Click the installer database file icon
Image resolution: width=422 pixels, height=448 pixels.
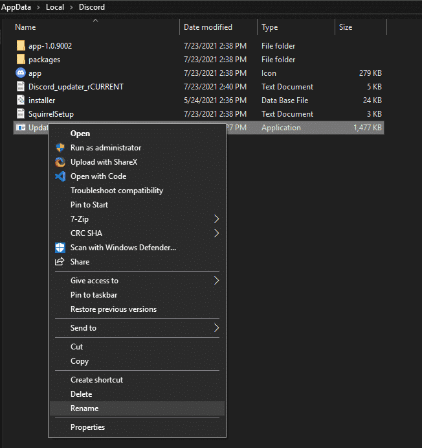point(21,100)
